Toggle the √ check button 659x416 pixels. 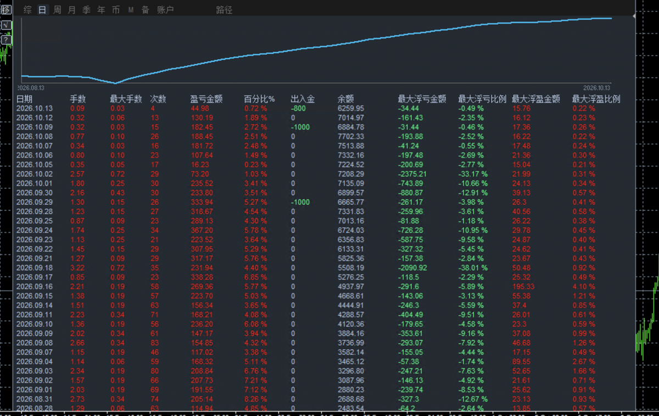pos(6,25)
